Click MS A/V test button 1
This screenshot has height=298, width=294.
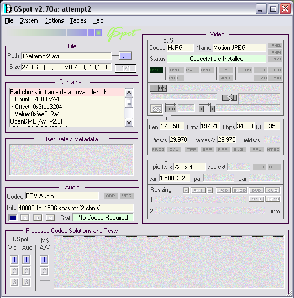44,260
